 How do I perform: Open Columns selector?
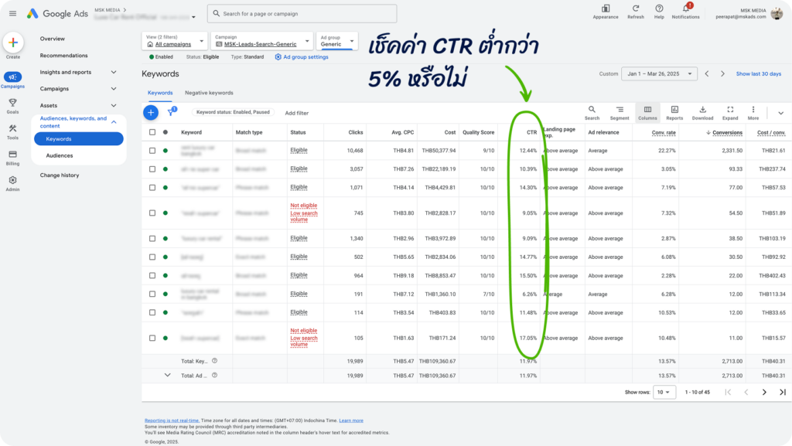647,113
